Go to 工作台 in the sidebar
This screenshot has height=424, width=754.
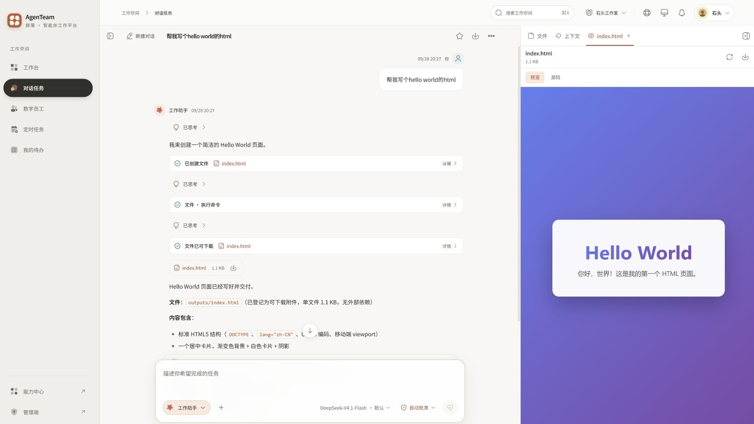(x=48, y=68)
